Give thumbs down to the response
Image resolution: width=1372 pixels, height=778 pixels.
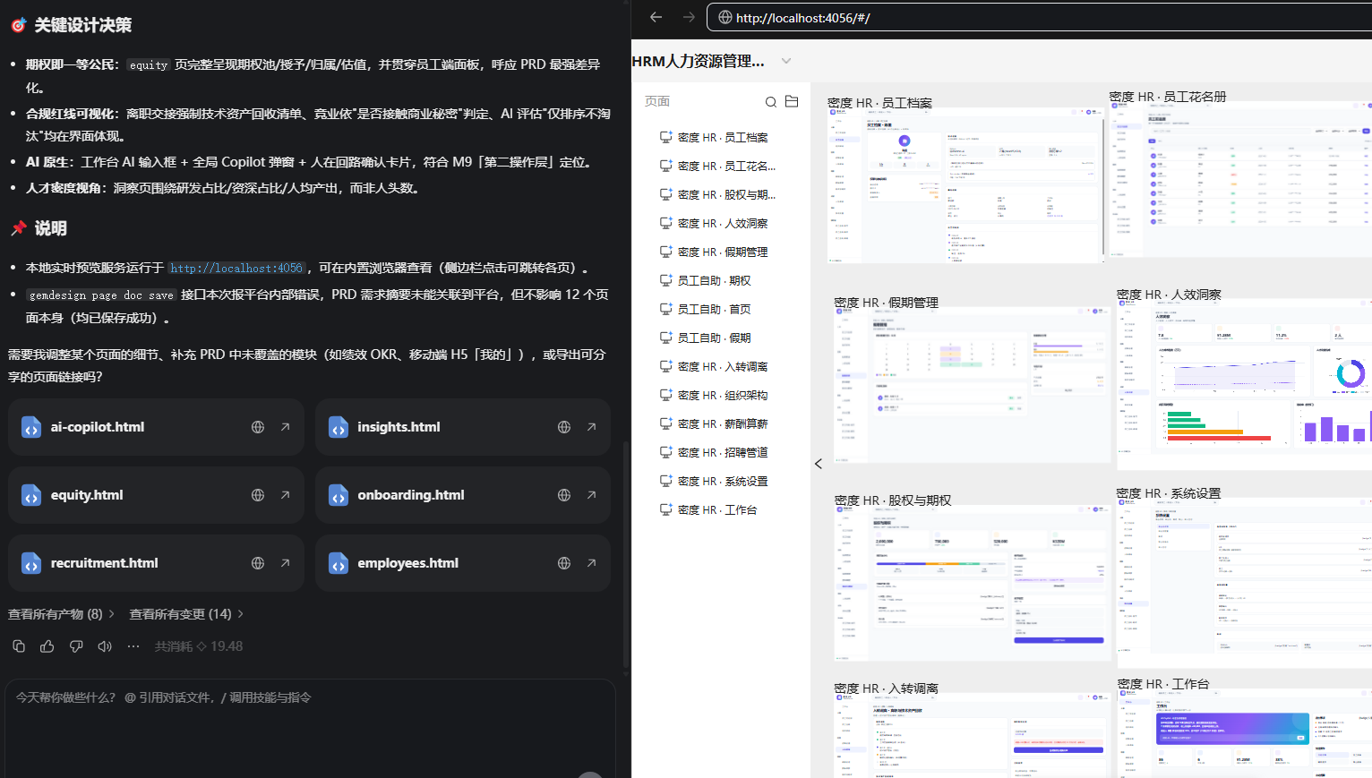click(76, 646)
